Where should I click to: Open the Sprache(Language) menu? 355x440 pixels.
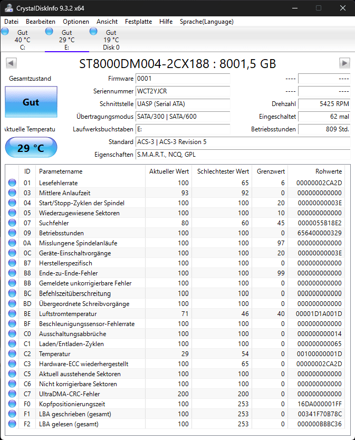(207, 22)
